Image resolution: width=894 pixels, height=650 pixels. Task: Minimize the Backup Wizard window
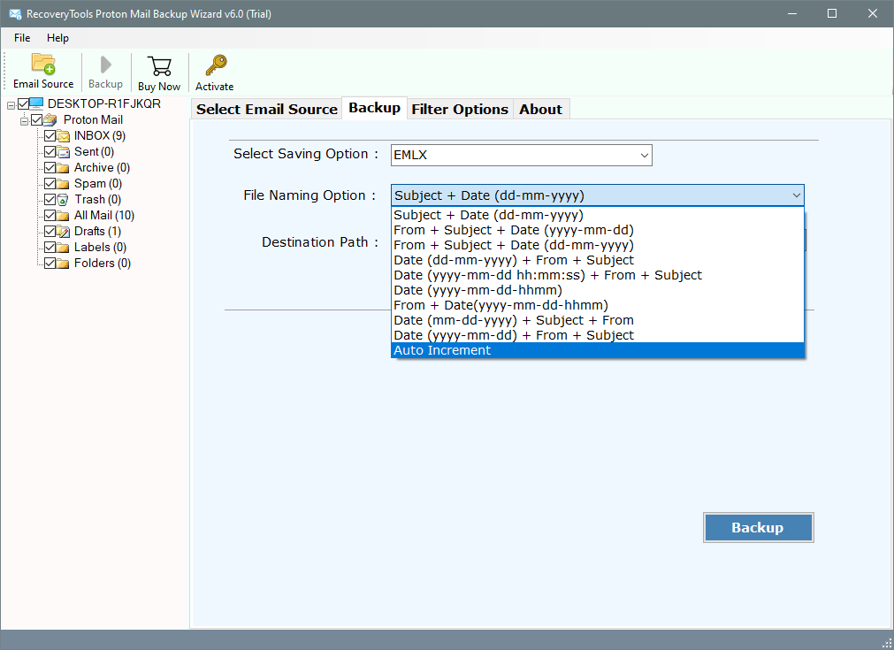pos(792,13)
